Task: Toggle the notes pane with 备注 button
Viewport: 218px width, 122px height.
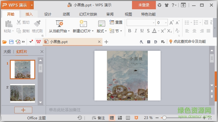Action: coord(98,118)
